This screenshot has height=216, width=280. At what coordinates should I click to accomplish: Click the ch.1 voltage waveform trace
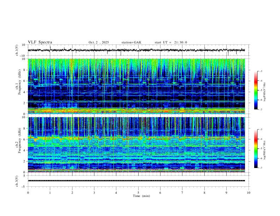coord(136,50)
